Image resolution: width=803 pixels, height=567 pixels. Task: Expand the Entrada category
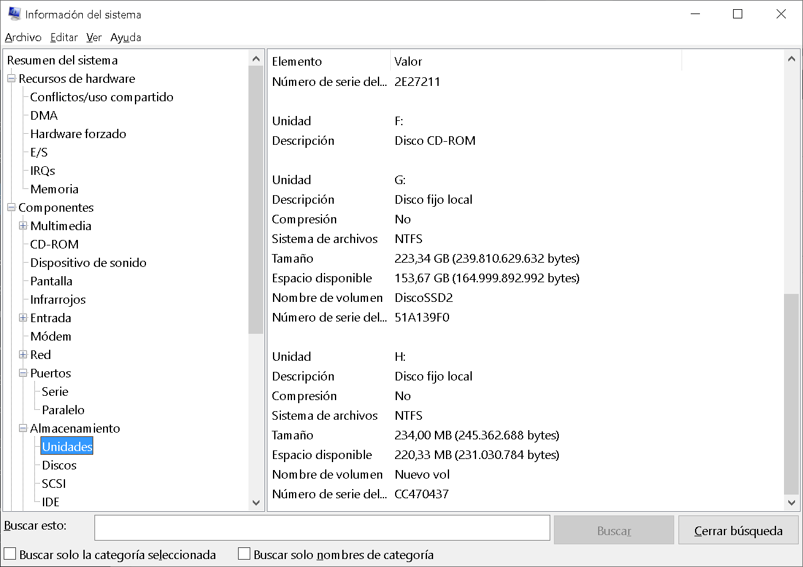coord(23,318)
